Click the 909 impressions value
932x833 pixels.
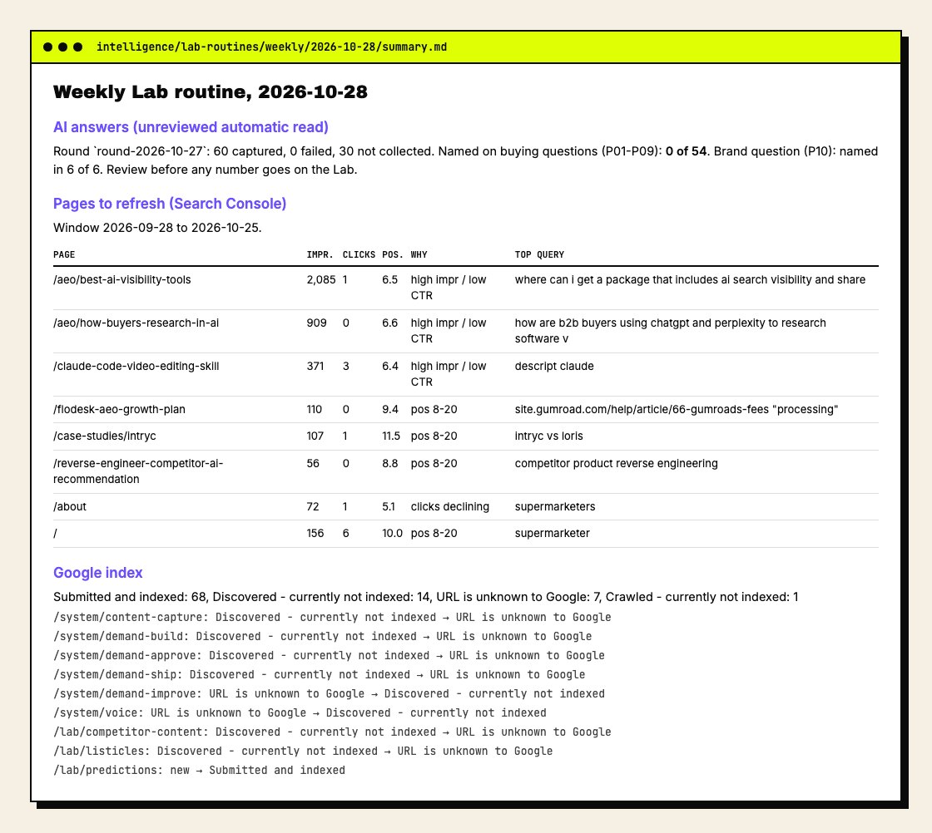tap(317, 323)
